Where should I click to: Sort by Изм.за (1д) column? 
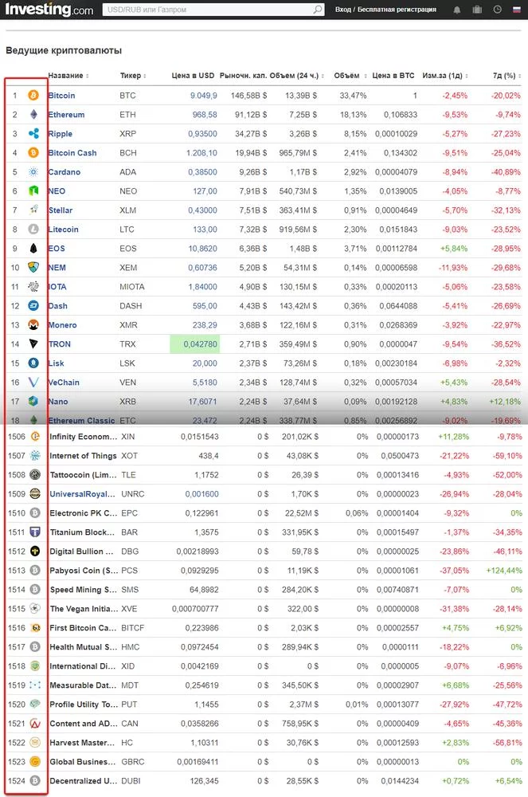[x=444, y=76]
